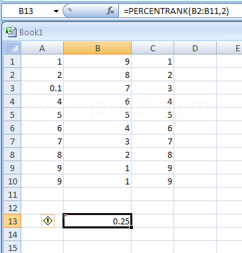242x253 pixels.
Task: Click cell C10 containing 9
Action: 153,181
